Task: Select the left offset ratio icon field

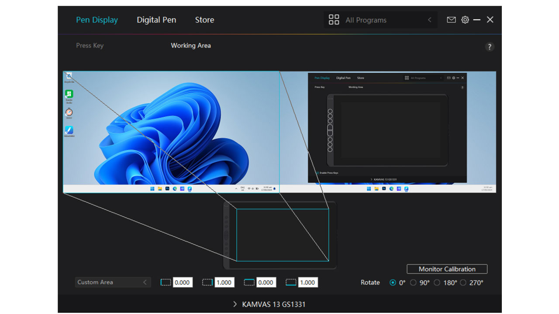Action: point(166,282)
